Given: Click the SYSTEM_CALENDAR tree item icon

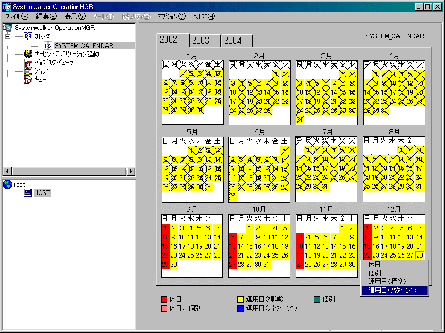Looking at the screenshot, I should point(48,45).
